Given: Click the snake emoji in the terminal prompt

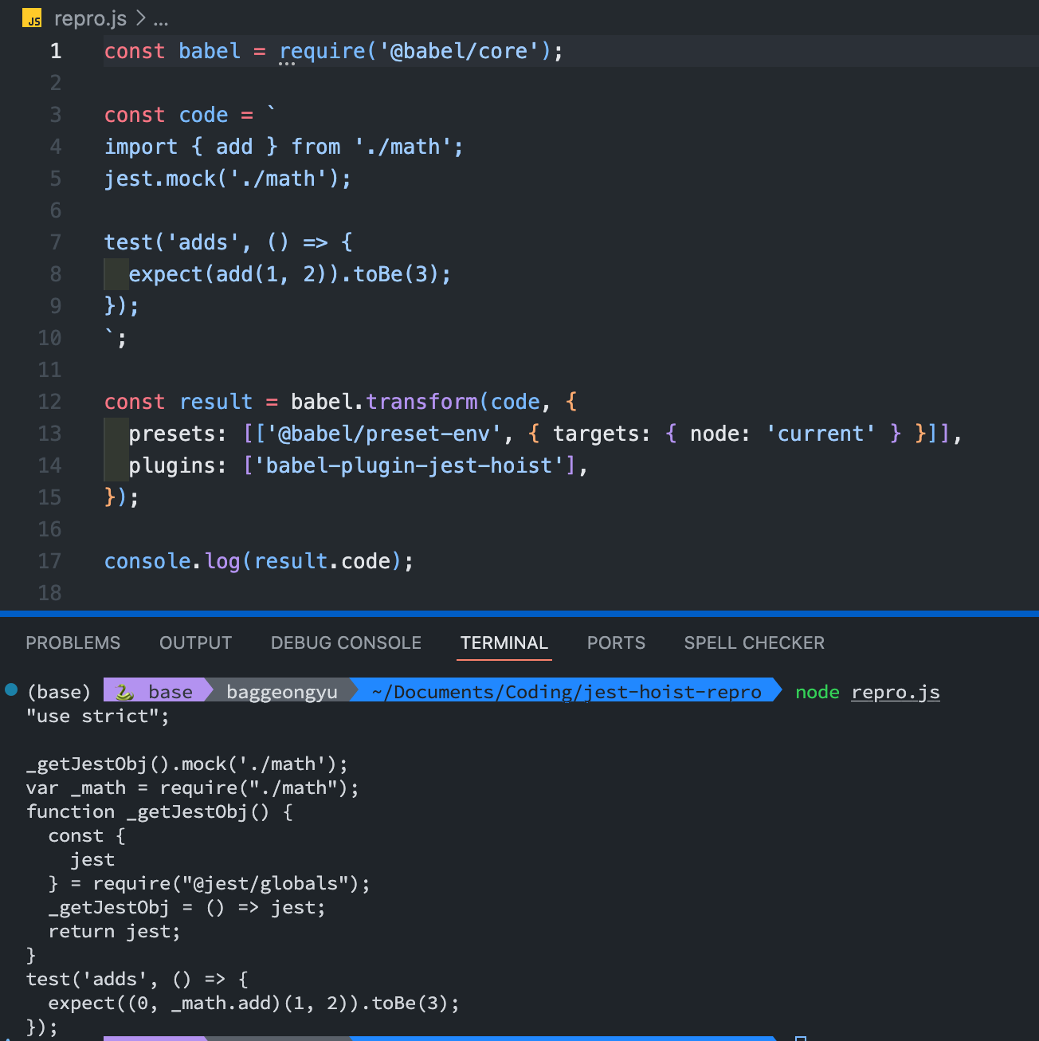Looking at the screenshot, I should coord(124,691).
